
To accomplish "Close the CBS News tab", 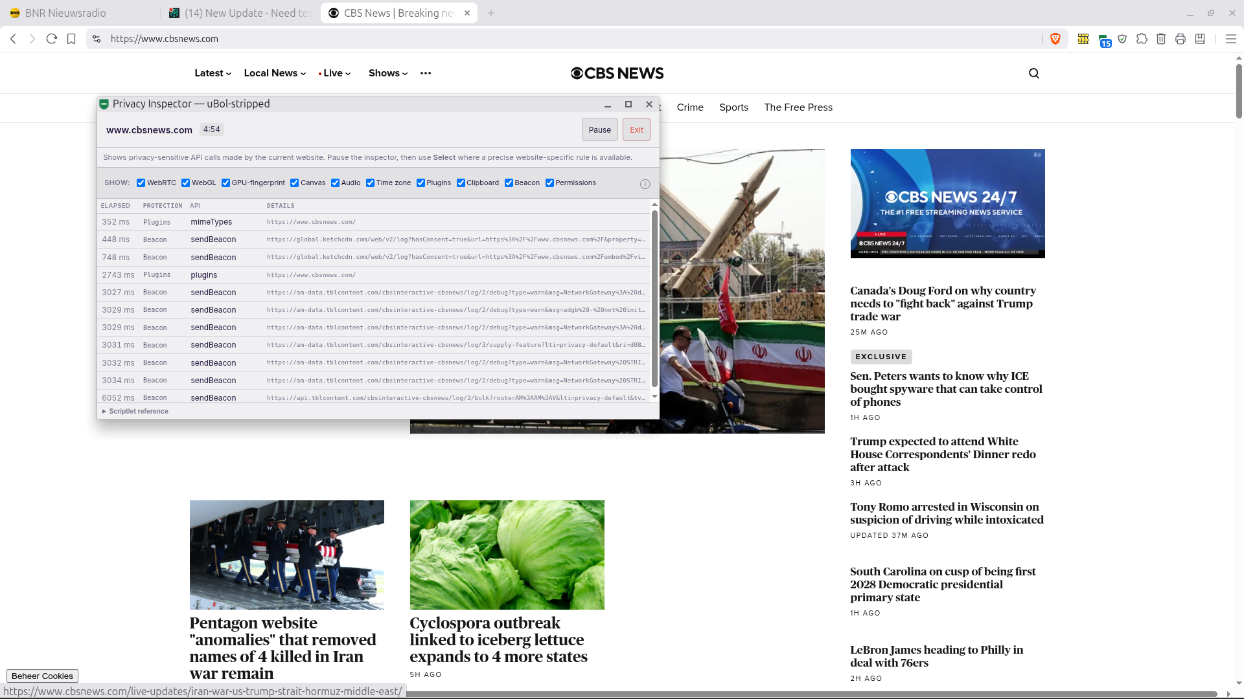I will pos(467,13).
